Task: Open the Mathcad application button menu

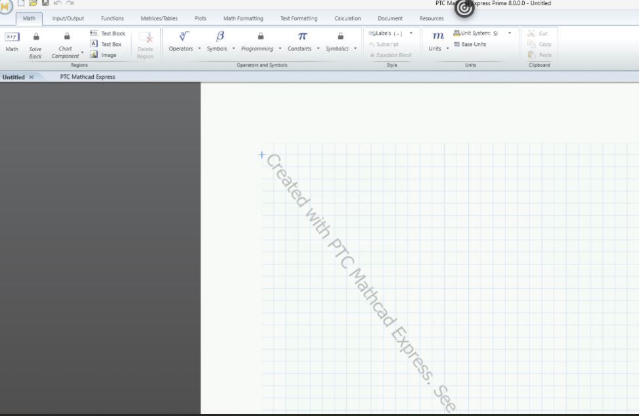Action: click(x=5, y=6)
